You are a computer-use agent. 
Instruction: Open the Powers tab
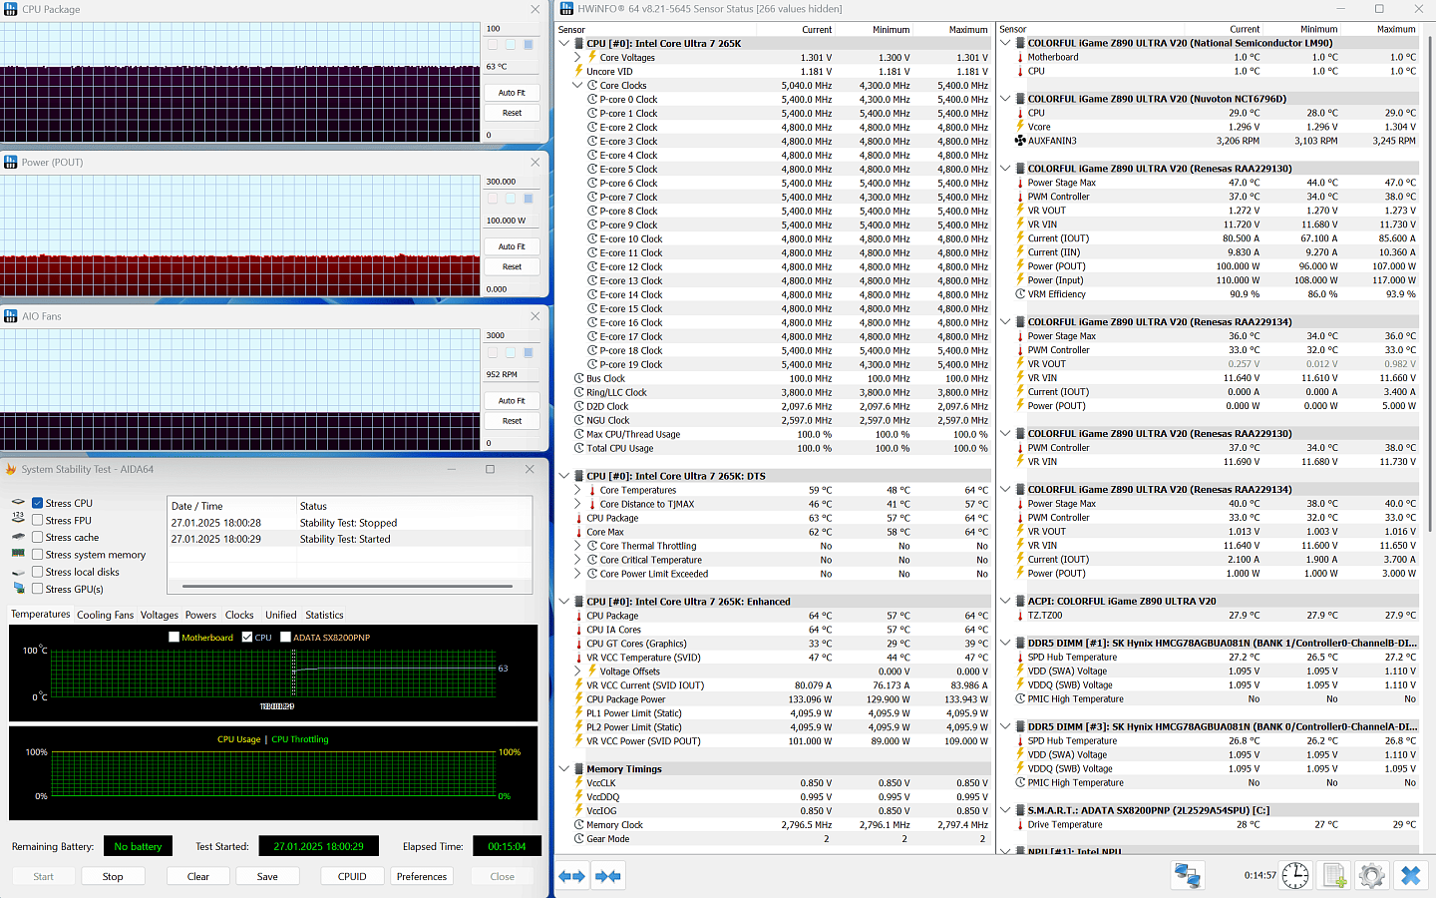coord(200,615)
